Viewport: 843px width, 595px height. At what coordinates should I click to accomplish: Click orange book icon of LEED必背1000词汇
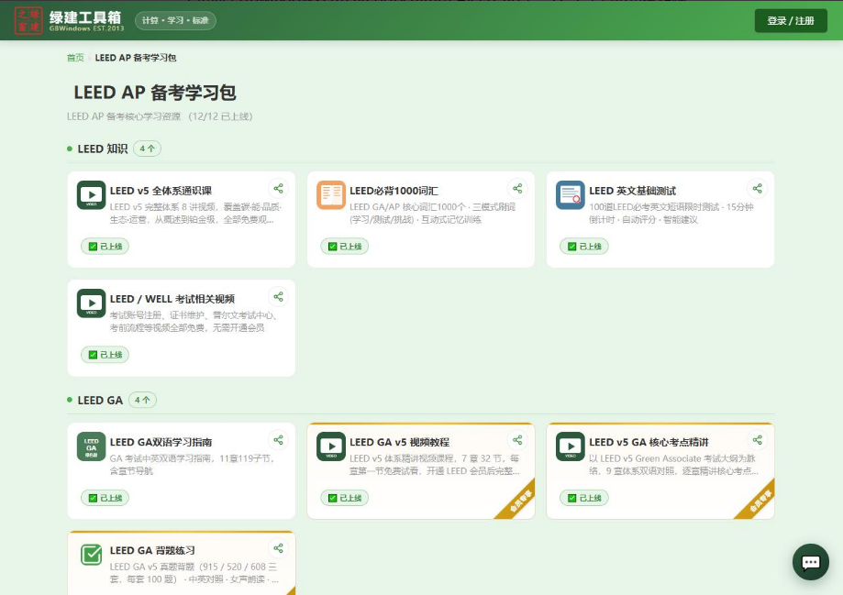tap(330, 195)
